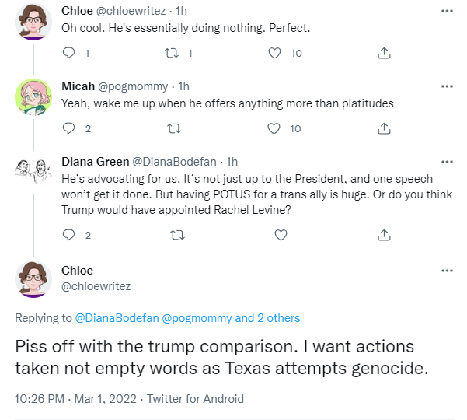Screen dimensions: 467x420
Task: Reply to Diana Green's tweet
Action: coord(68,235)
